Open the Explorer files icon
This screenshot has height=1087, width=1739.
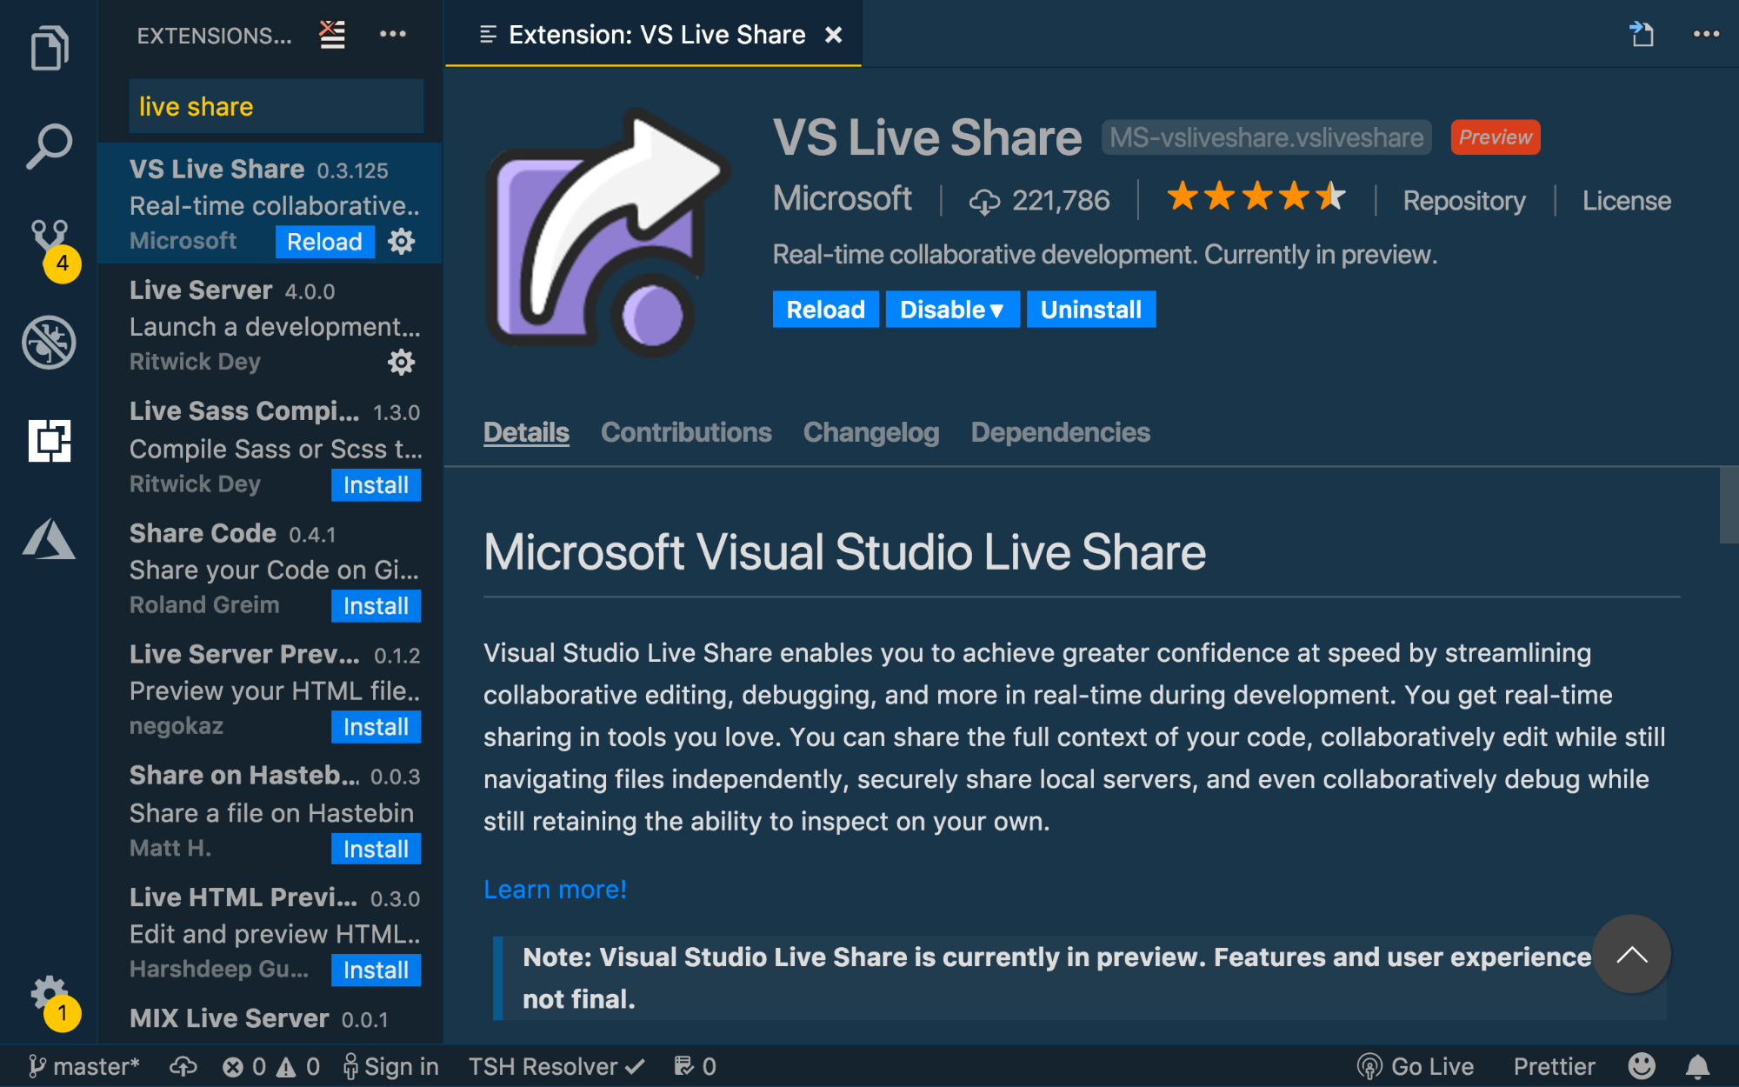pyautogui.click(x=49, y=47)
